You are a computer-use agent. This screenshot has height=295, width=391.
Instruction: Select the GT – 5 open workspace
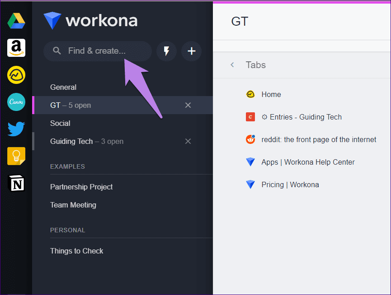pyautogui.click(x=122, y=105)
